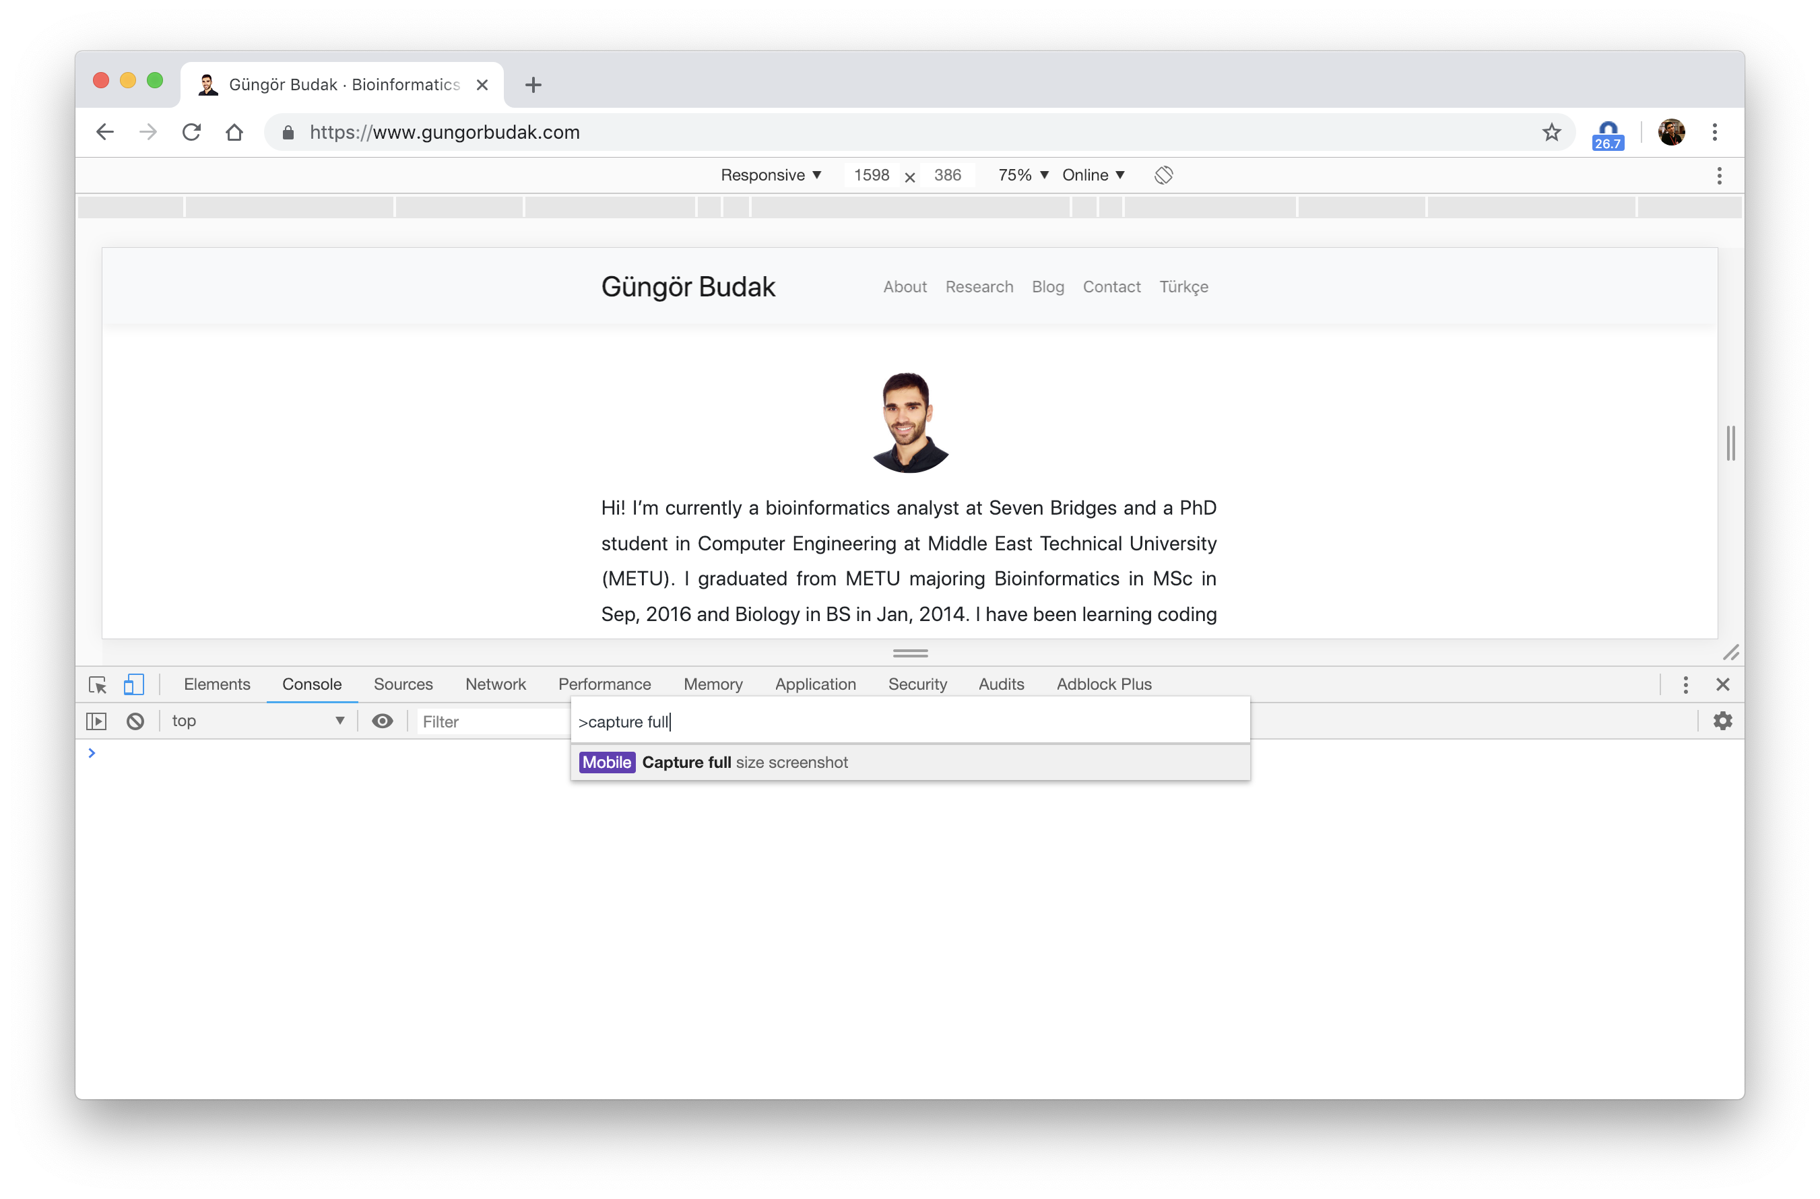Expand the zoom level 75% dropdown
Viewport: 1820px width, 1199px height.
1020,175
